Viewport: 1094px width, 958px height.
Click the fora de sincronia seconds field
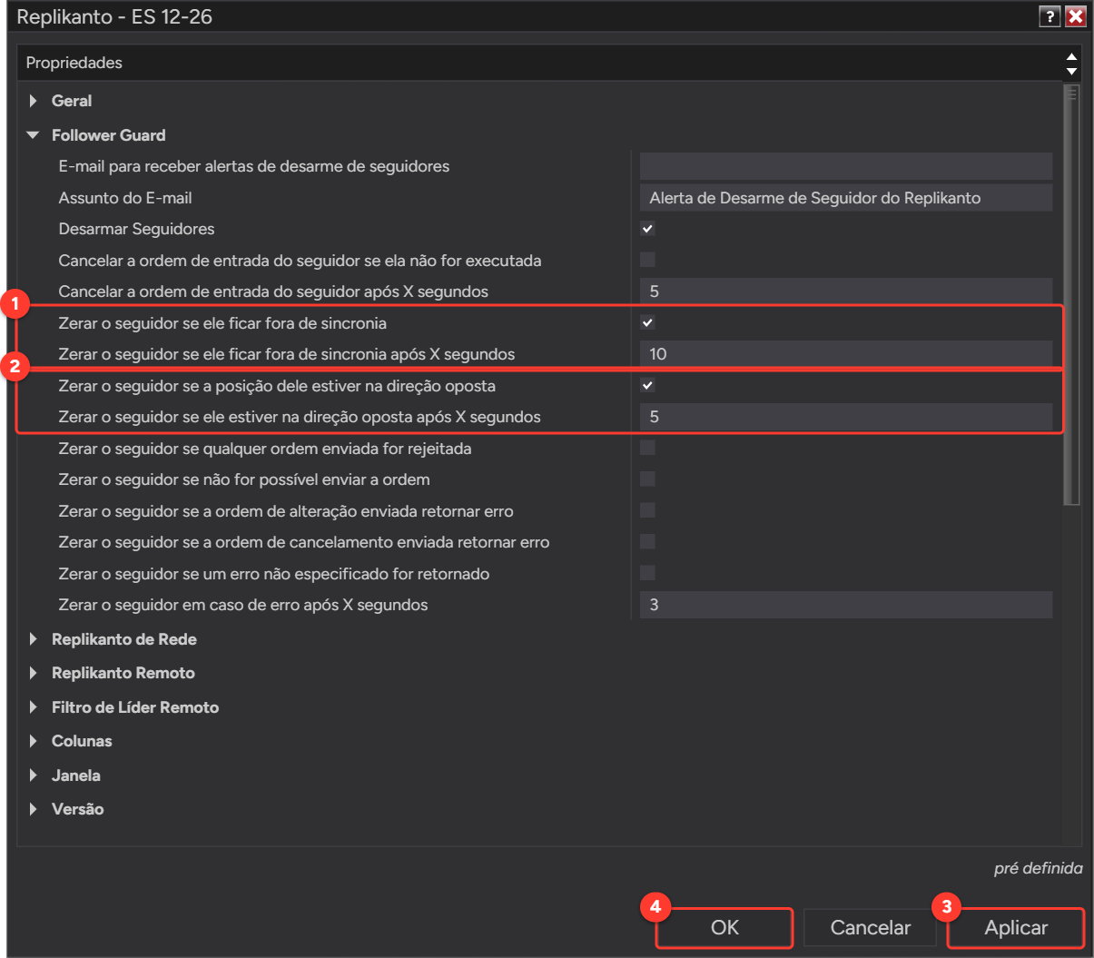[846, 354]
